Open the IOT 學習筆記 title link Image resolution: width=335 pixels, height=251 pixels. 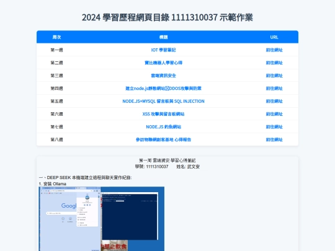tap(163, 50)
